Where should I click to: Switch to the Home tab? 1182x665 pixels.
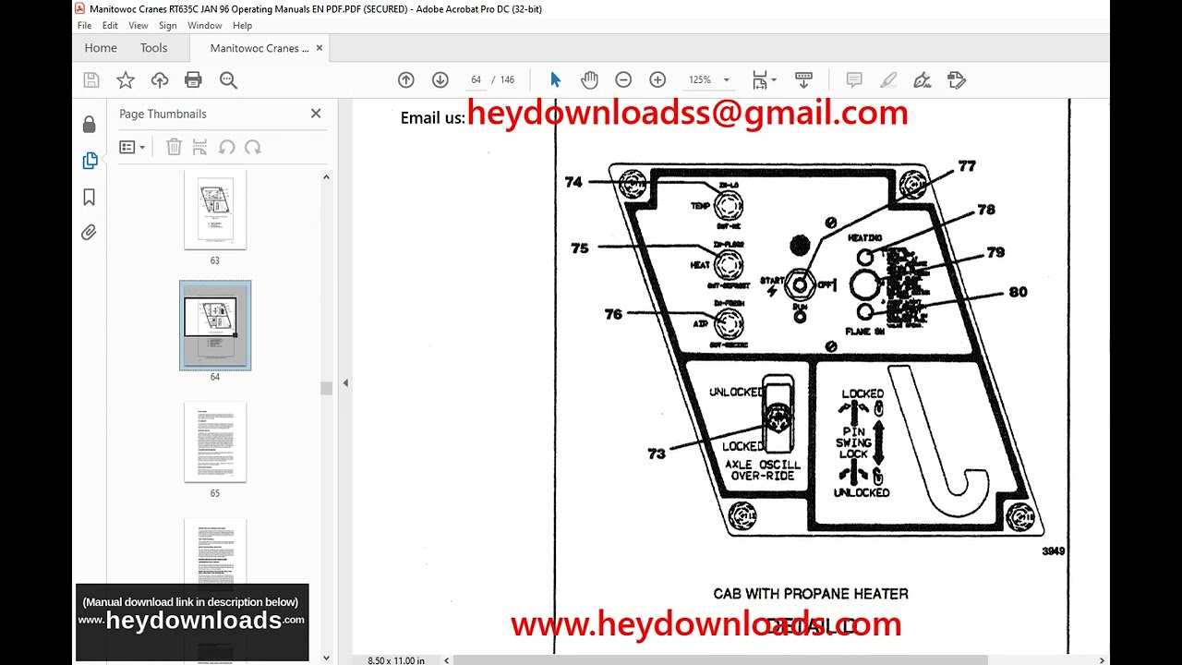pos(101,48)
